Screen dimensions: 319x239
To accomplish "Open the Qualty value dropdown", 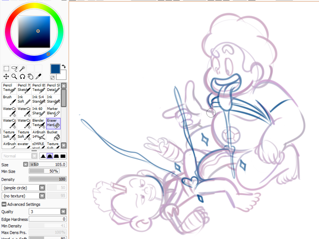I will point(63,212).
